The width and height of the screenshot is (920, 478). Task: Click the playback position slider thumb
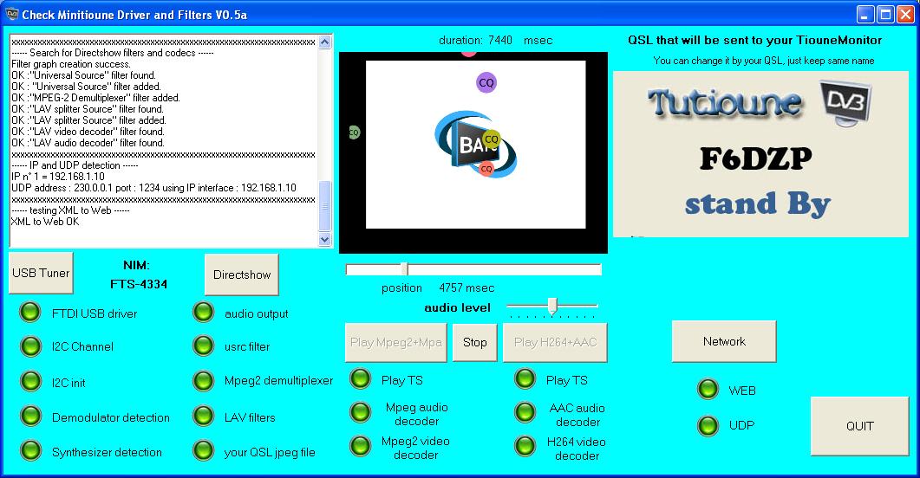(x=404, y=268)
